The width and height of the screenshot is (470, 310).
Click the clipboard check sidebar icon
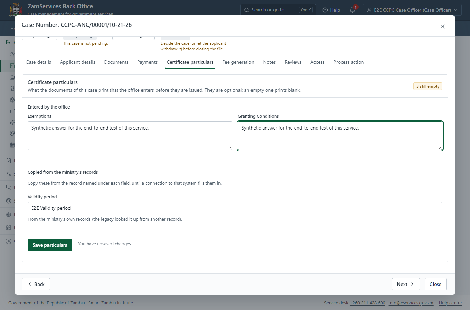(x=9, y=161)
